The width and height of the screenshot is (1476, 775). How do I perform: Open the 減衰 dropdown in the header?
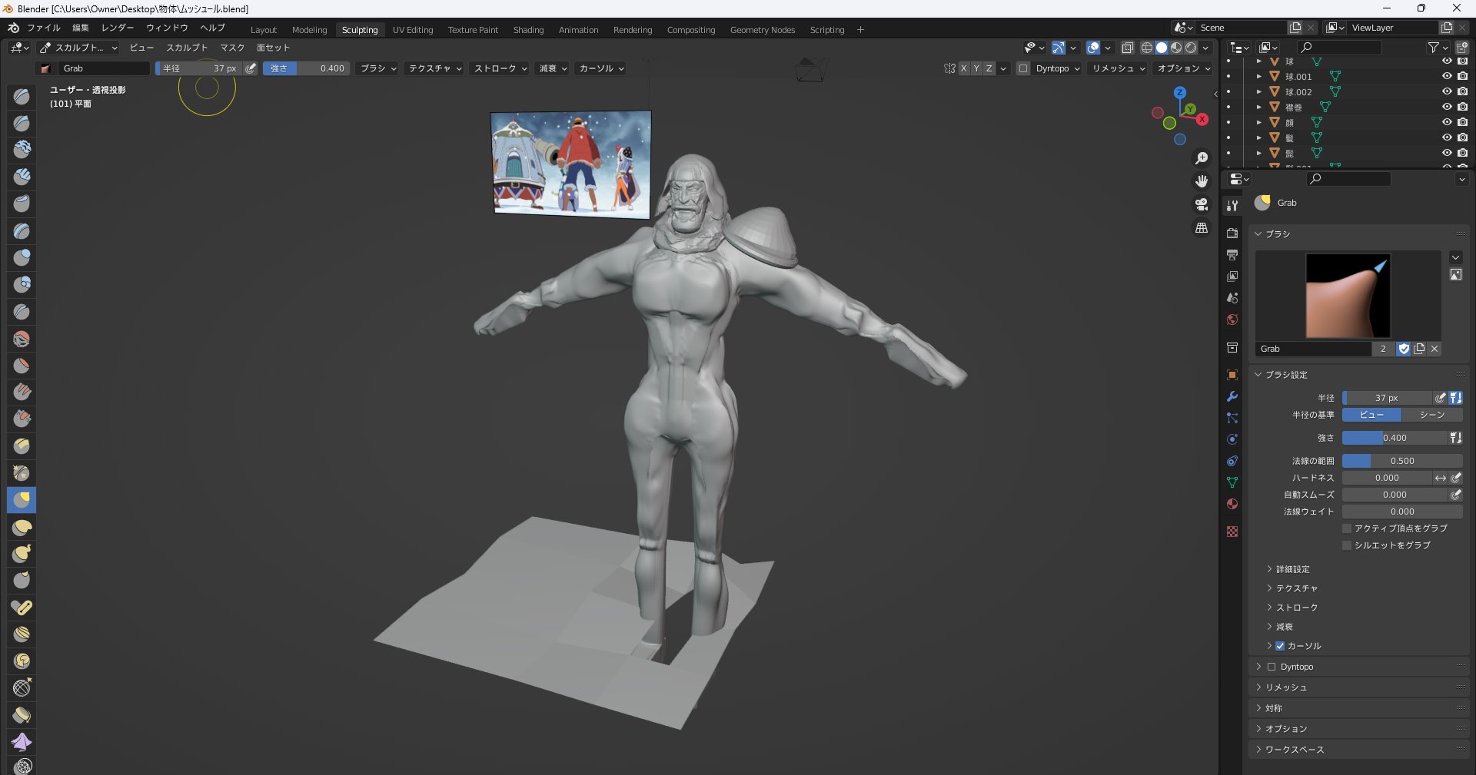553,68
